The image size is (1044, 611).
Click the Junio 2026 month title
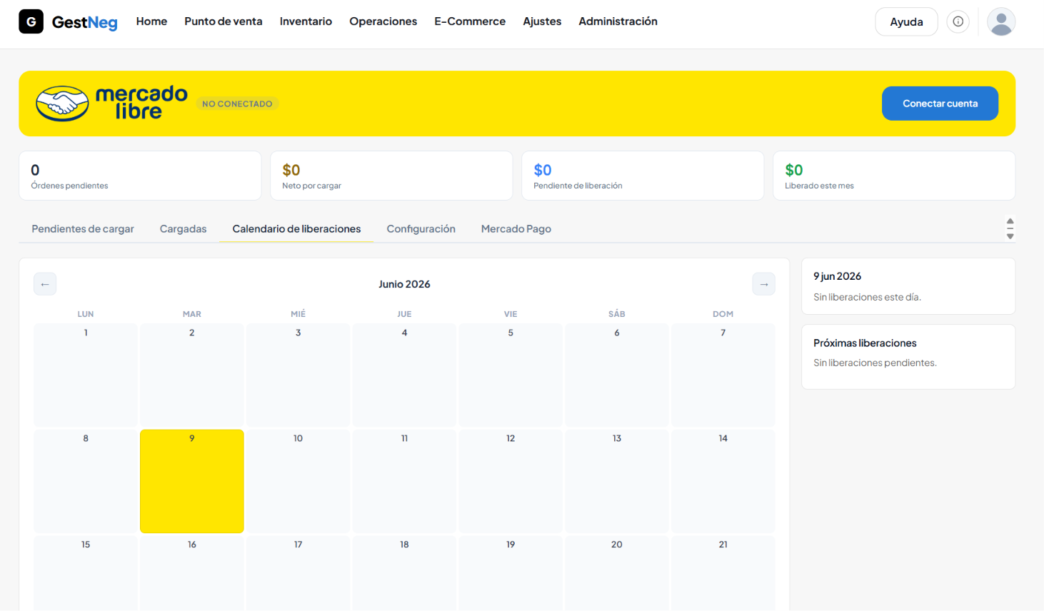[x=404, y=284]
